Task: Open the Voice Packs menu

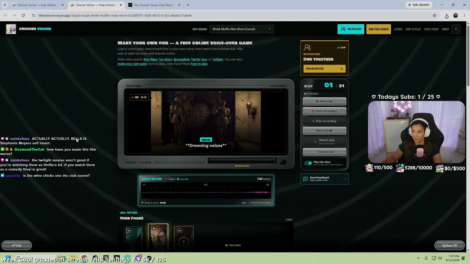Action: tap(431, 29)
